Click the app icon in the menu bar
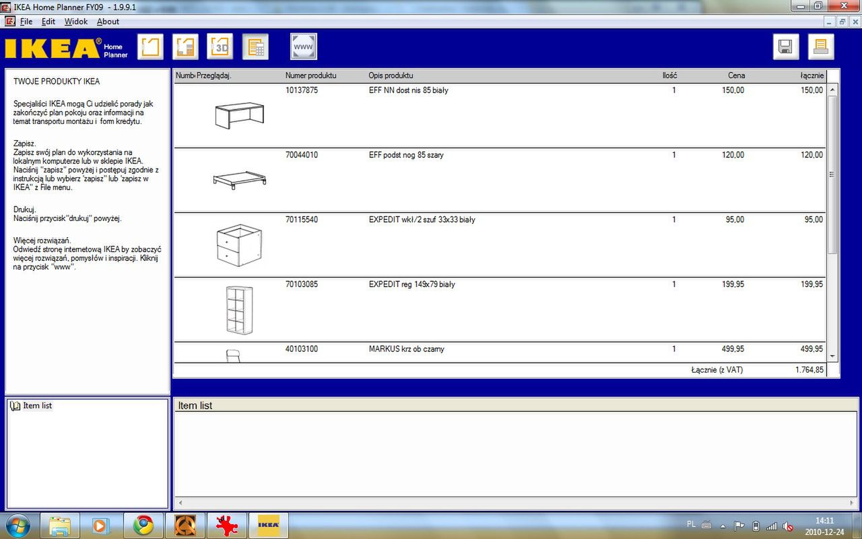Image resolution: width=862 pixels, height=539 pixels. (x=10, y=22)
